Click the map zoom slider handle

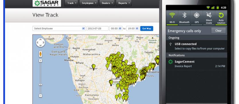click(x=40, y=85)
